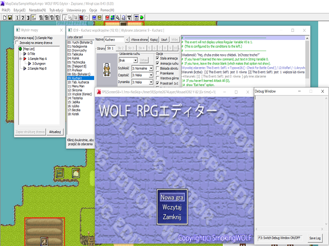Select event 05: Techniczka in list

click(78, 61)
